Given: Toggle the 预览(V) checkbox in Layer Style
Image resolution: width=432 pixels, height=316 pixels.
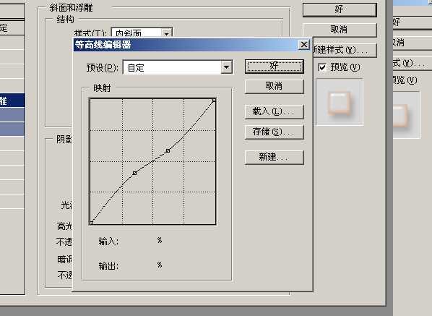Looking at the screenshot, I should [322, 67].
